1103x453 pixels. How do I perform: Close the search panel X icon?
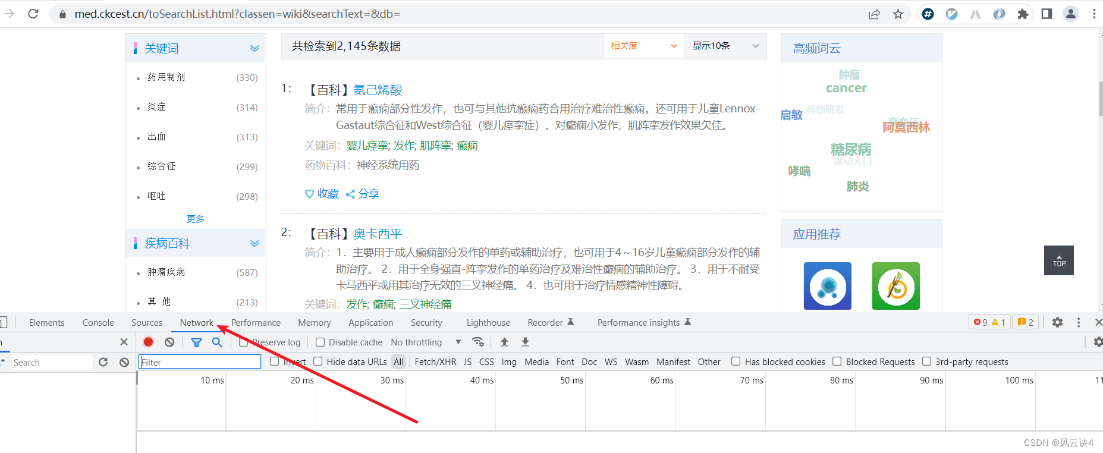pos(124,342)
